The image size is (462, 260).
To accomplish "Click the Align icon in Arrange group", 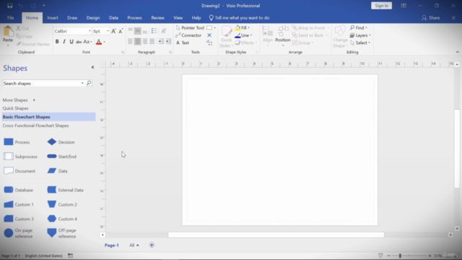I will pos(268,35).
